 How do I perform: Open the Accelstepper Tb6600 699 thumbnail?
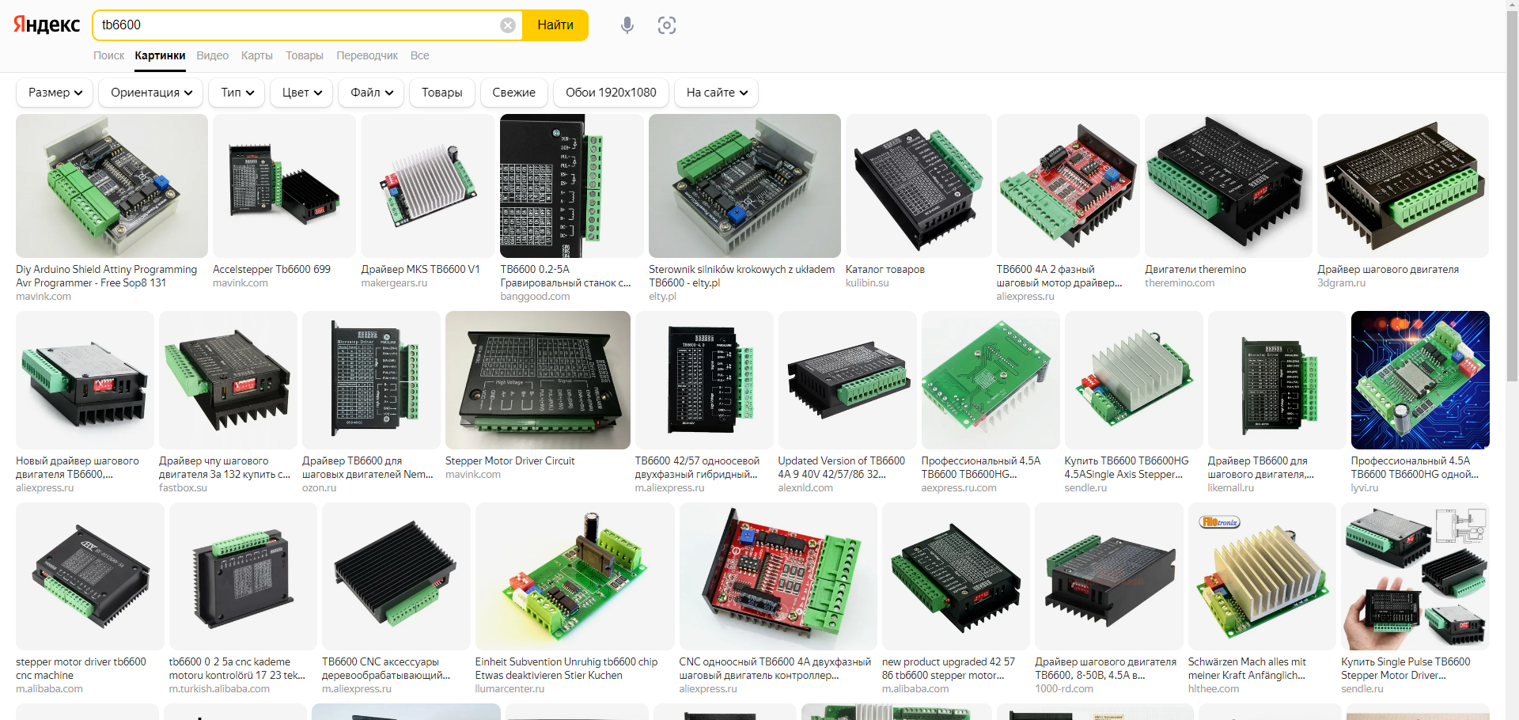point(284,186)
